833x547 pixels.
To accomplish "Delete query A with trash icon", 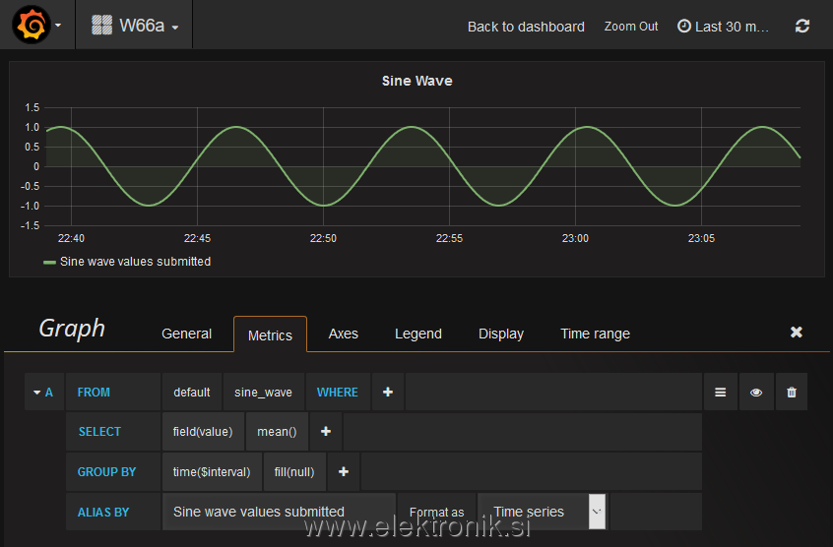I will (792, 393).
